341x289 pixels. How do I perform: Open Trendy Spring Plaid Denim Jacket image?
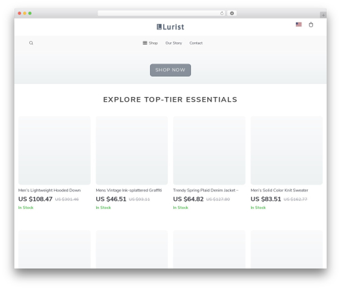[x=209, y=150]
